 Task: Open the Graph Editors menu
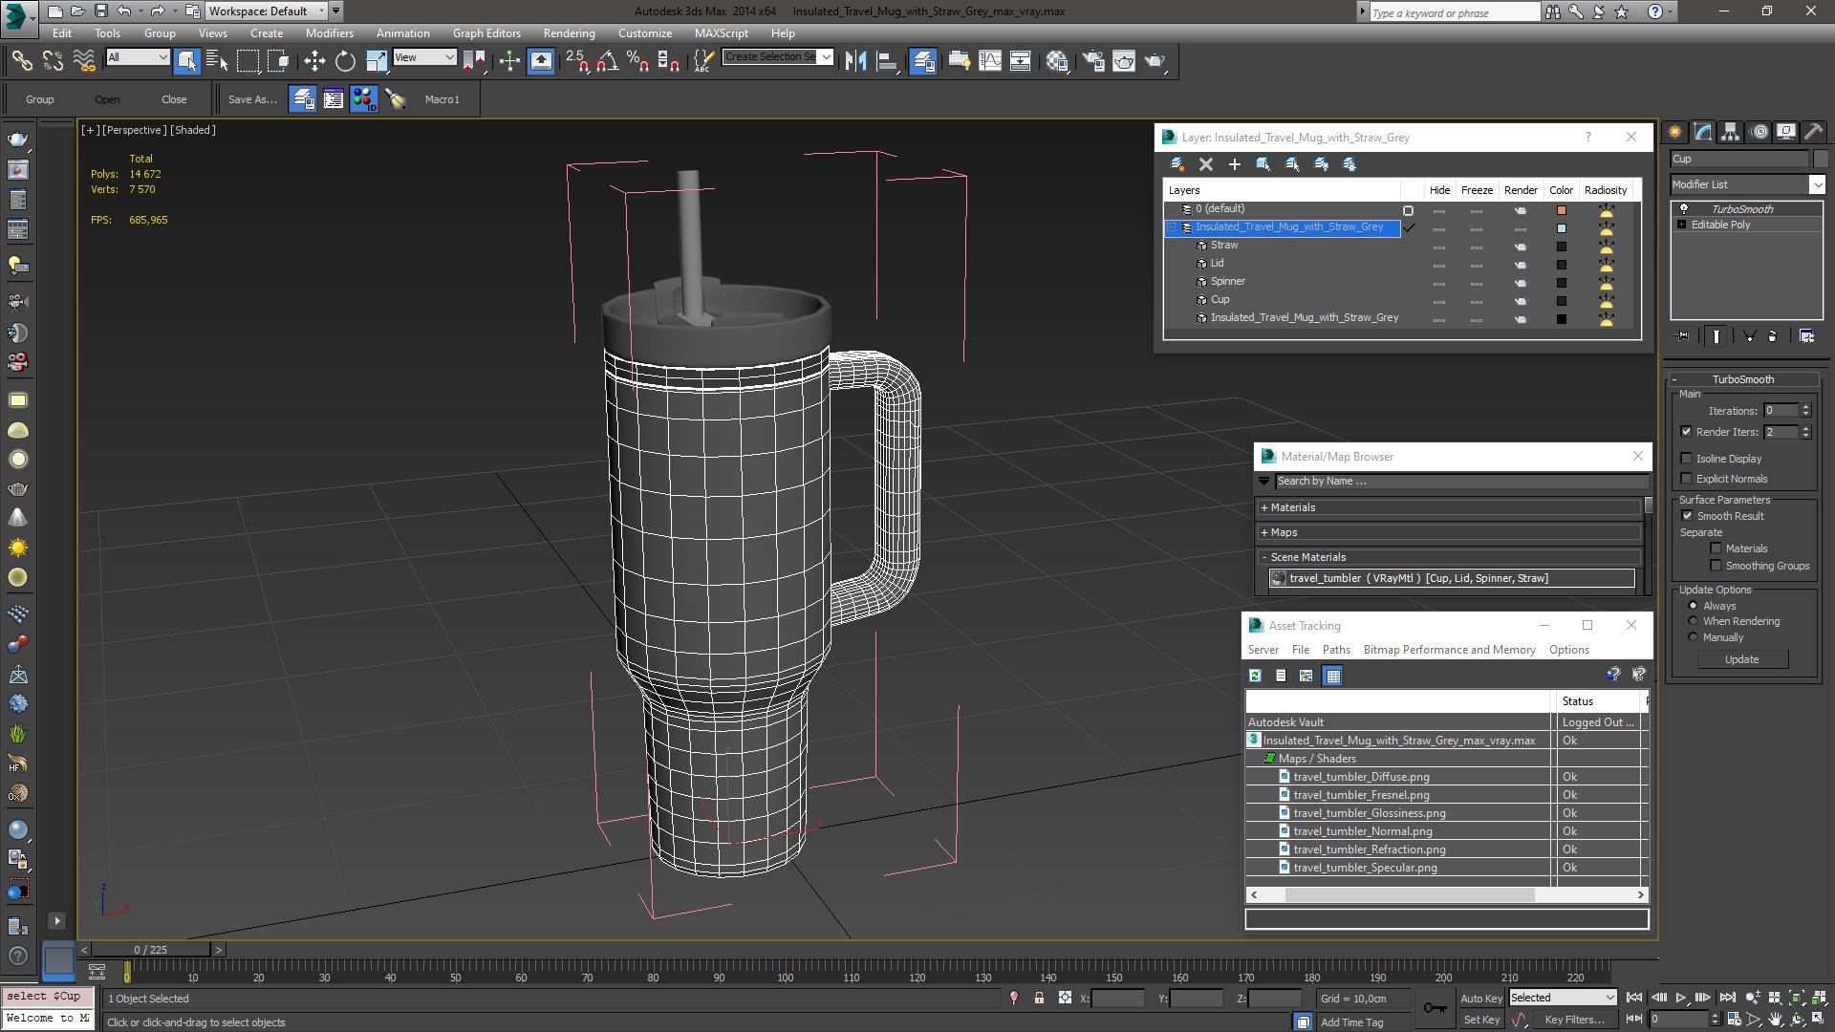coord(486,32)
